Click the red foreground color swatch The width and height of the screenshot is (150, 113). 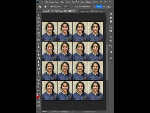[38, 97]
